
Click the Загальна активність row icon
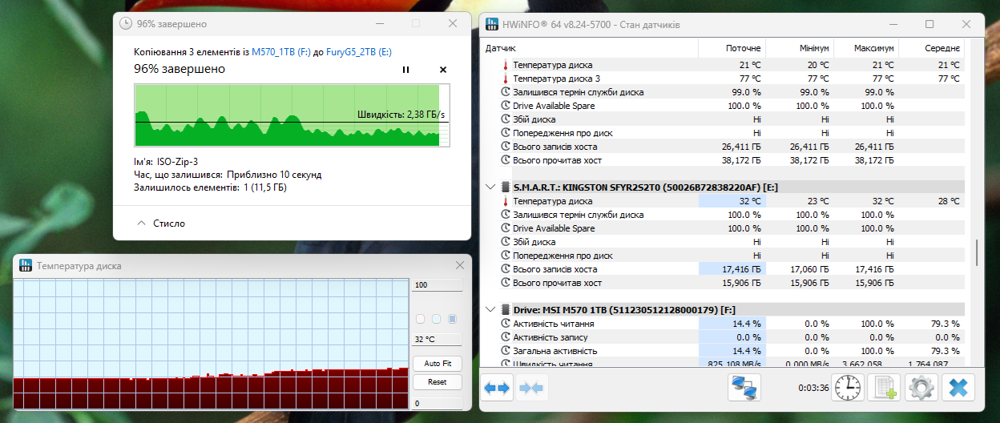(506, 351)
